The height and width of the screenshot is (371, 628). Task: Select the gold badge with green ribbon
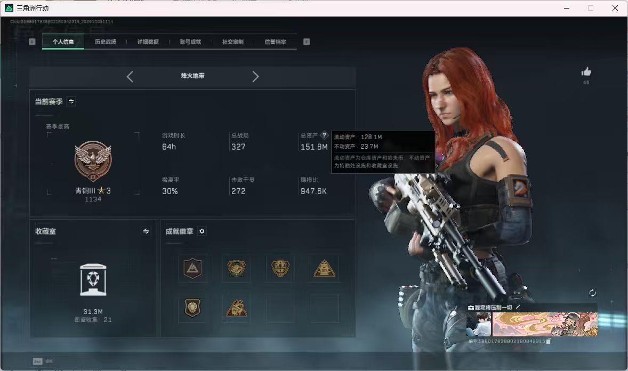click(x=236, y=269)
